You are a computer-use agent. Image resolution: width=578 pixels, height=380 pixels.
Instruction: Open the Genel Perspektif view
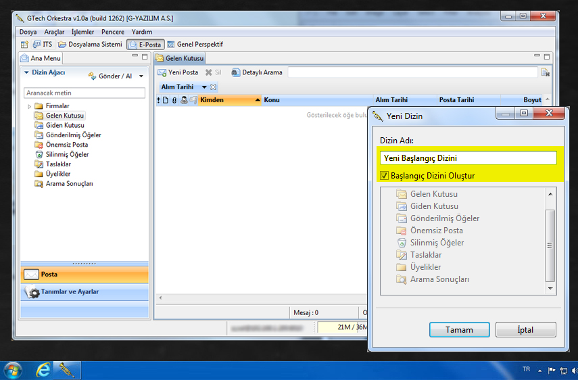click(x=195, y=45)
